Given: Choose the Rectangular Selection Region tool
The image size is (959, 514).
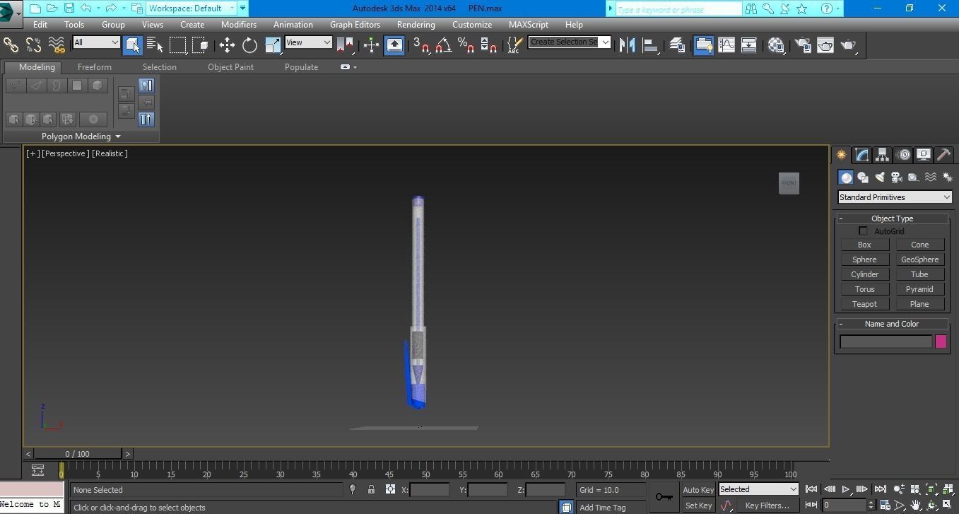Looking at the screenshot, I should point(177,45).
